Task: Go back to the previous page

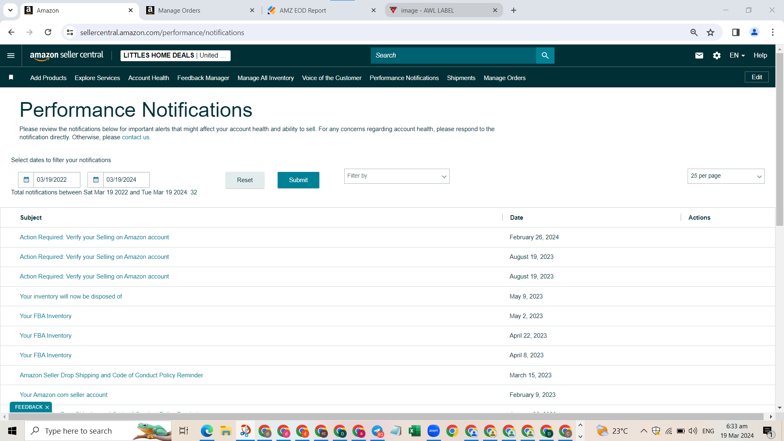Action: [11, 32]
